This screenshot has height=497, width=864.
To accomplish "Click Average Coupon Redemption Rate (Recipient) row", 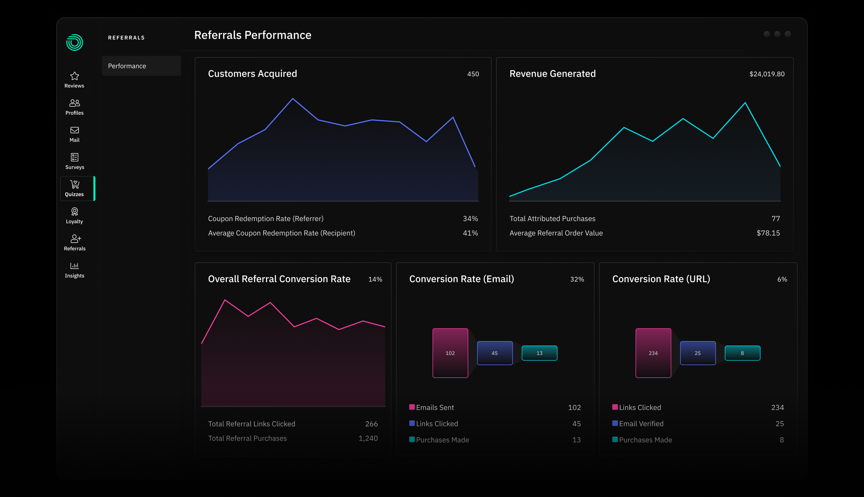I will [x=343, y=233].
